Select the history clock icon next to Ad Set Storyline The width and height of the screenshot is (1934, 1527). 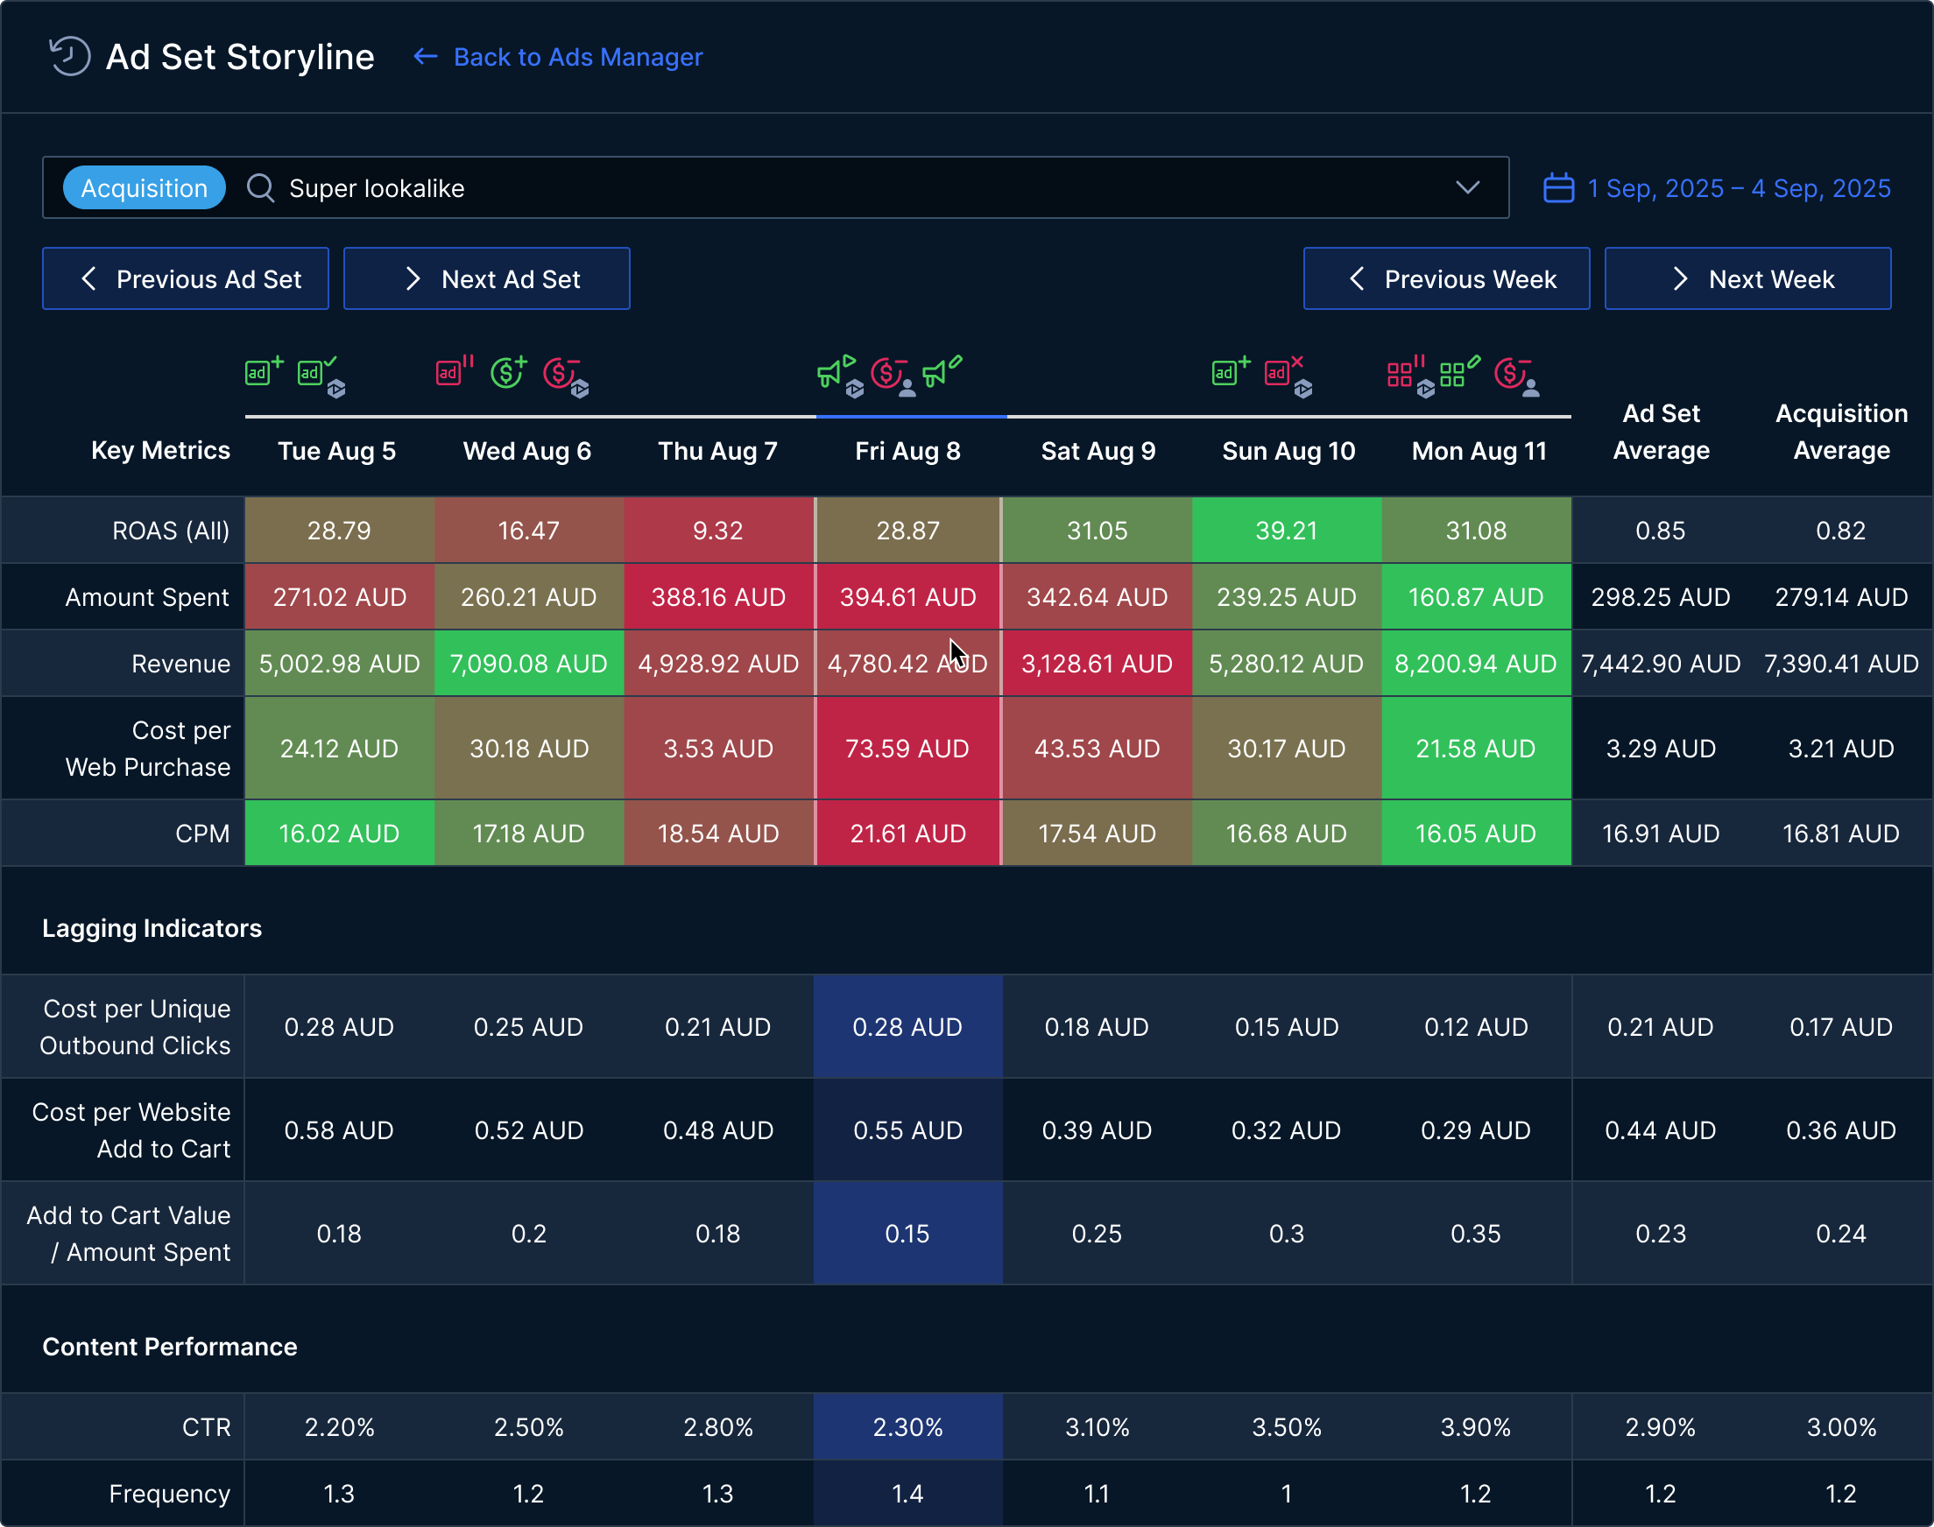[70, 56]
